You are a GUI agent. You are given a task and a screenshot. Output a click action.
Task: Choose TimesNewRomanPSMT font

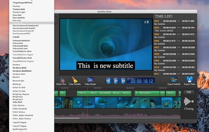pyautogui.click(x=21, y=33)
